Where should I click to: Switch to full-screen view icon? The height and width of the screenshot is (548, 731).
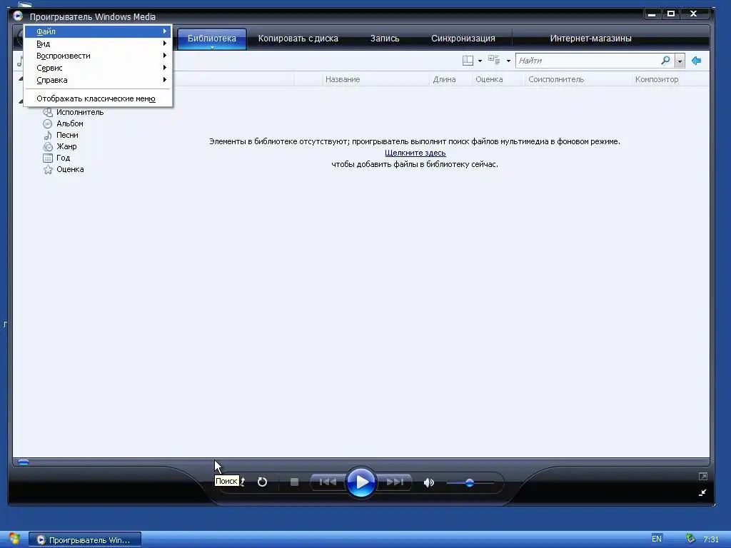click(703, 476)
